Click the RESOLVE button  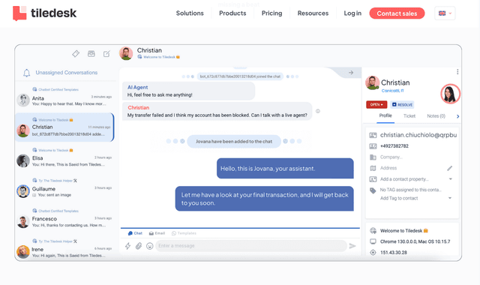[402, 105]
